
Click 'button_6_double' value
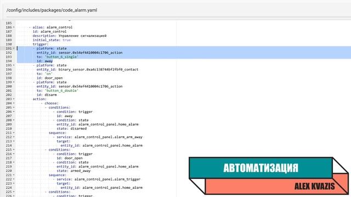click(61, 91)
